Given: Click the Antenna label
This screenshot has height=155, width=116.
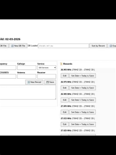Looking at the screenshot, I should coord(21,72).
